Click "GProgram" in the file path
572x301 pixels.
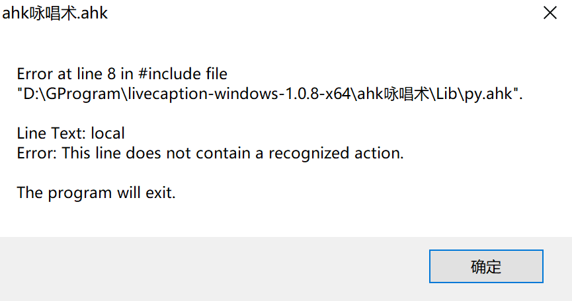[76, 94]
